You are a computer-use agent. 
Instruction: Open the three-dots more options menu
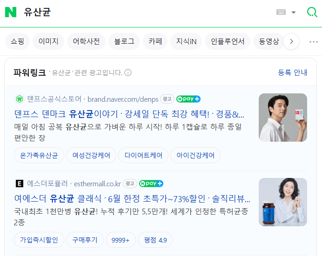(313, 42)
